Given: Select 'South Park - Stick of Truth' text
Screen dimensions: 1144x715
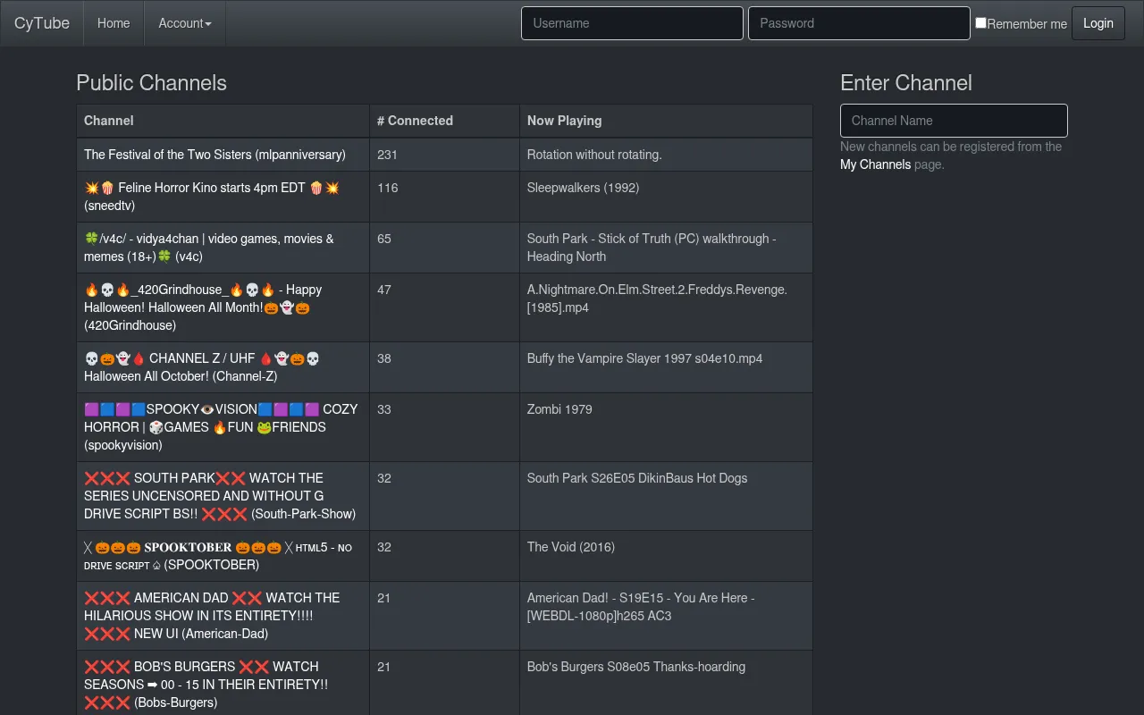Looking at the screenshot, I should [652, 248].
